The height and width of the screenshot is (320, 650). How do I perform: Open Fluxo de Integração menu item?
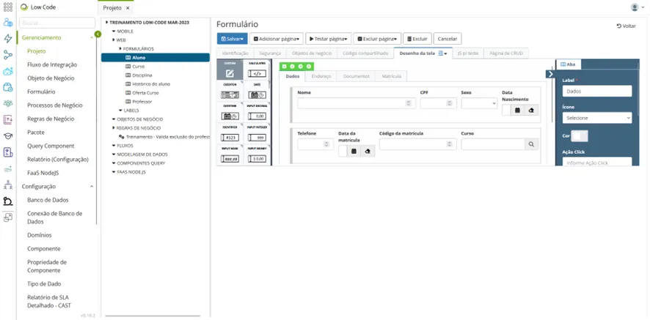point(52,64)
